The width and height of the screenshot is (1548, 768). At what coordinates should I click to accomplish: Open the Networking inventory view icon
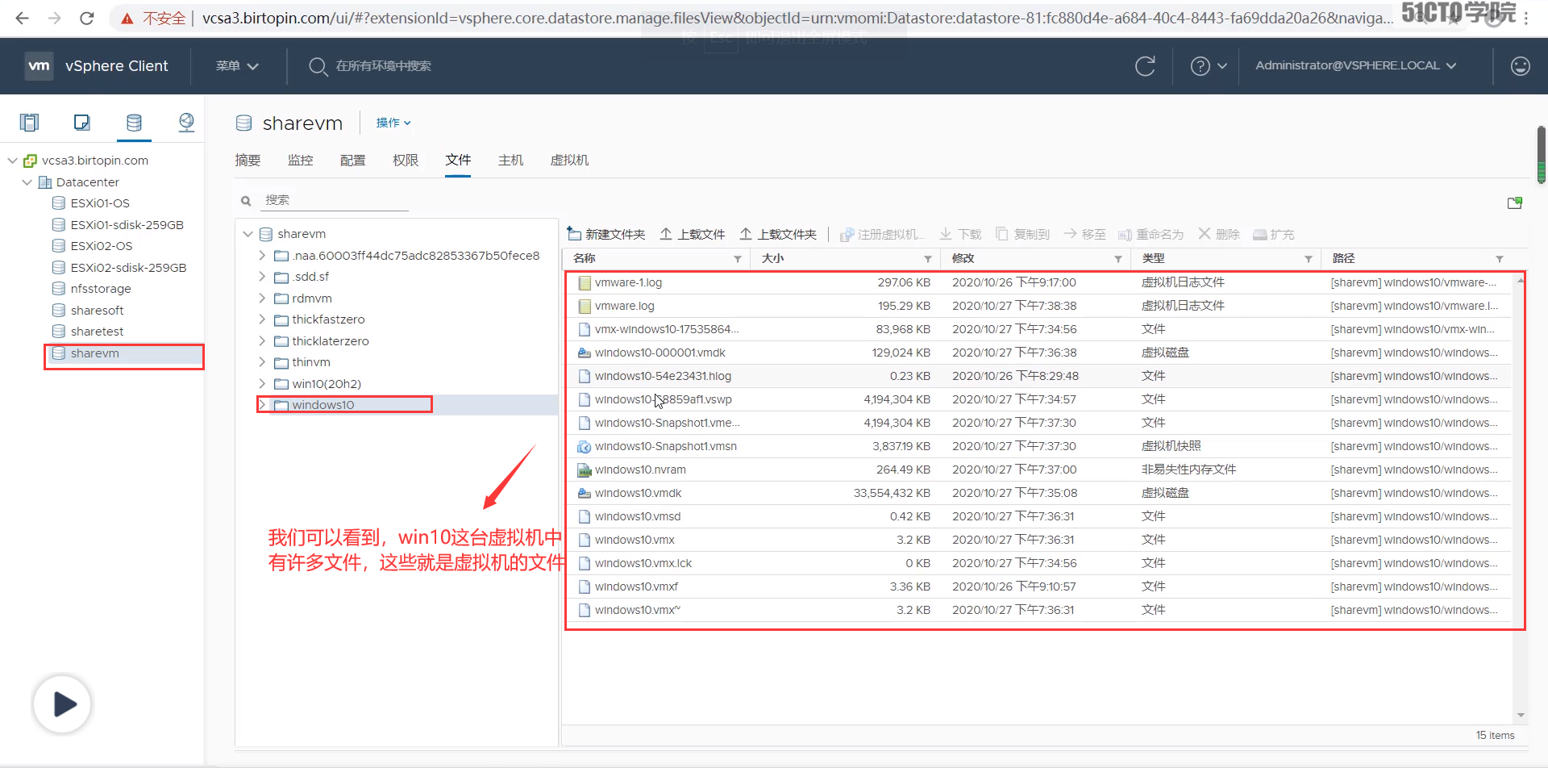pyautogui.click(x=186, y=122)
